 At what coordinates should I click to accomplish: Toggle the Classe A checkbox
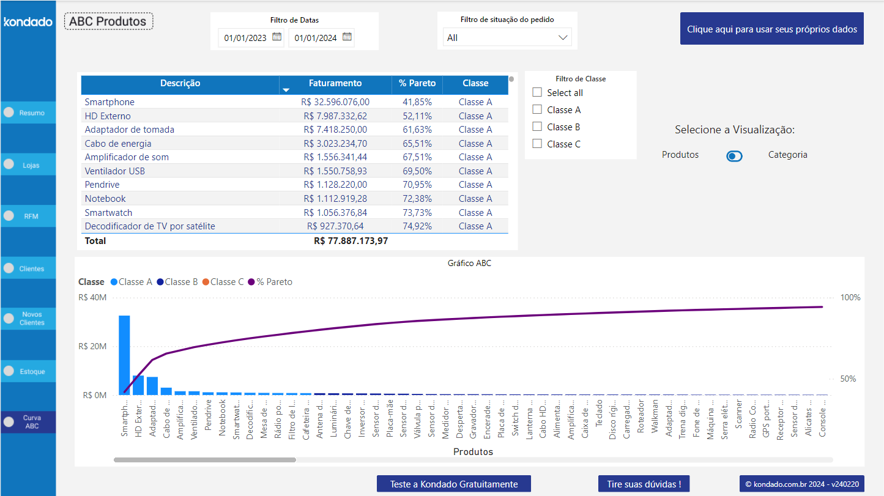pos(537,109)
